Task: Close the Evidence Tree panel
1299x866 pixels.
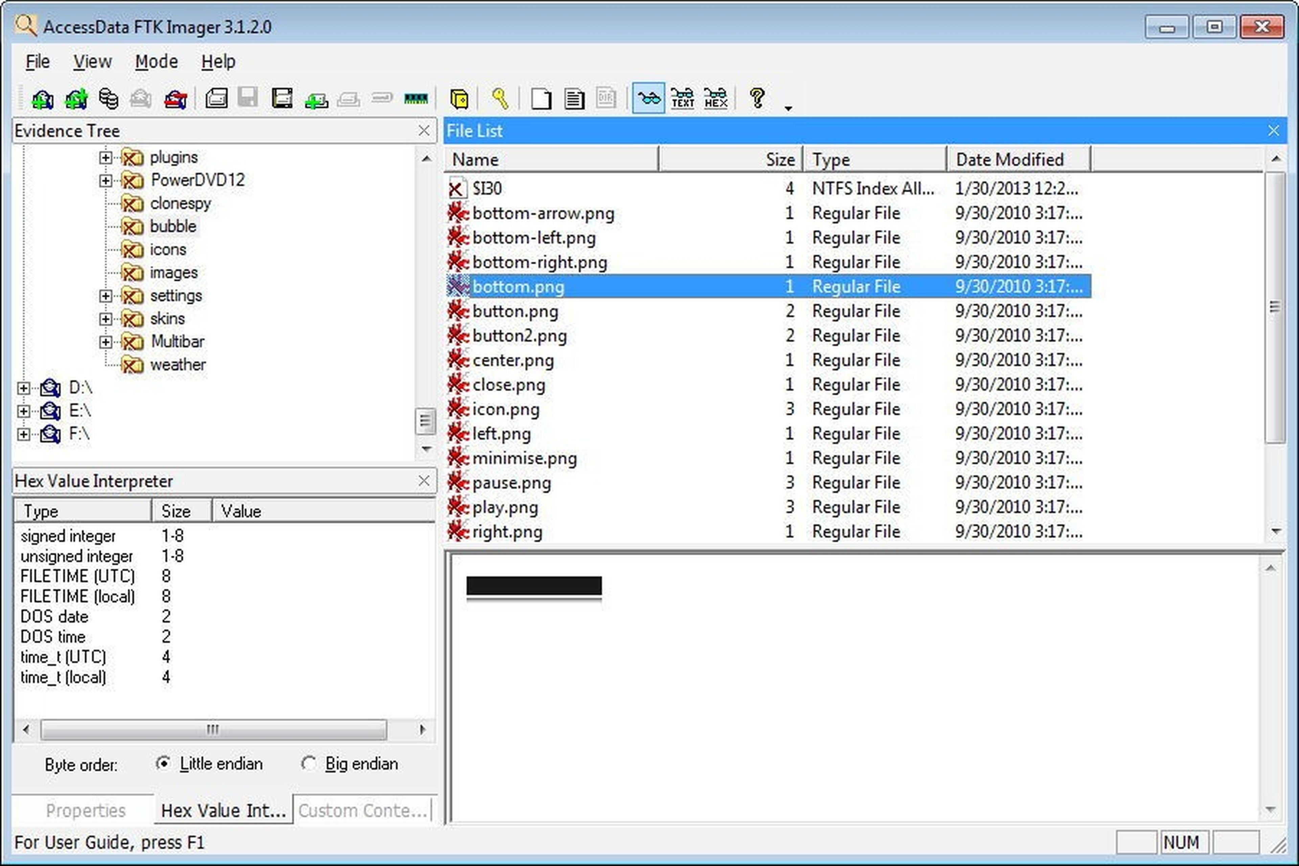Action: pos(424,130)
